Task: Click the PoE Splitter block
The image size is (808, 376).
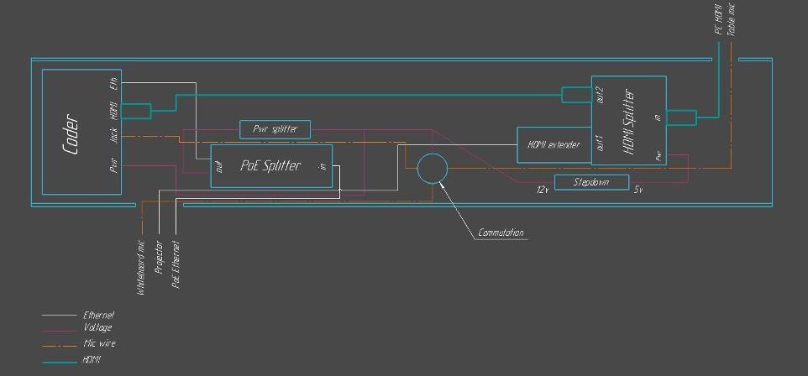Action: point(270,165)
